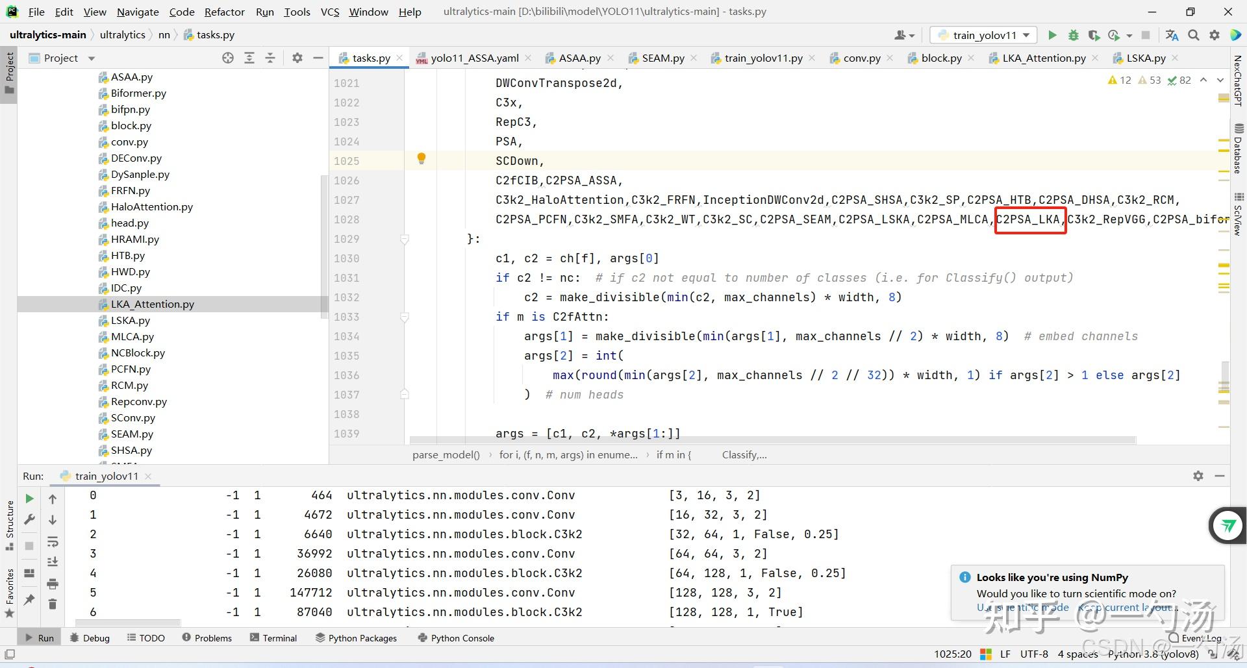Open the Refactor menu
Screen dimensions: 1247x668
225,12
